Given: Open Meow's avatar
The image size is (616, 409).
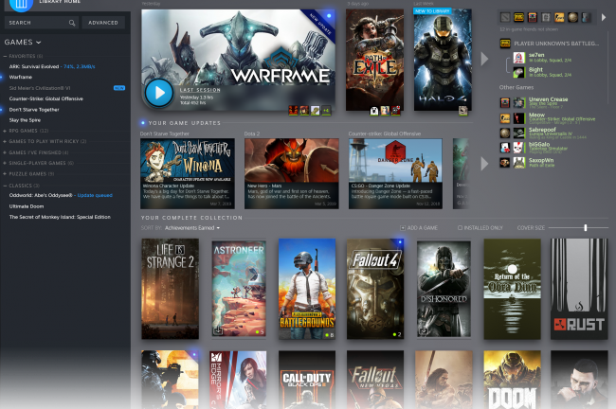Looking at the screenshot, I should point(519,118).
